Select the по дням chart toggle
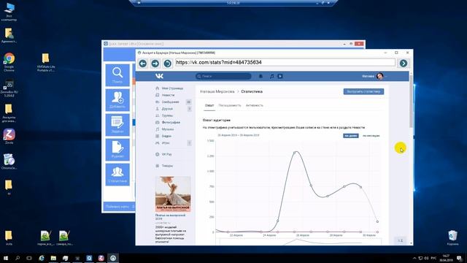 point(350,136)
